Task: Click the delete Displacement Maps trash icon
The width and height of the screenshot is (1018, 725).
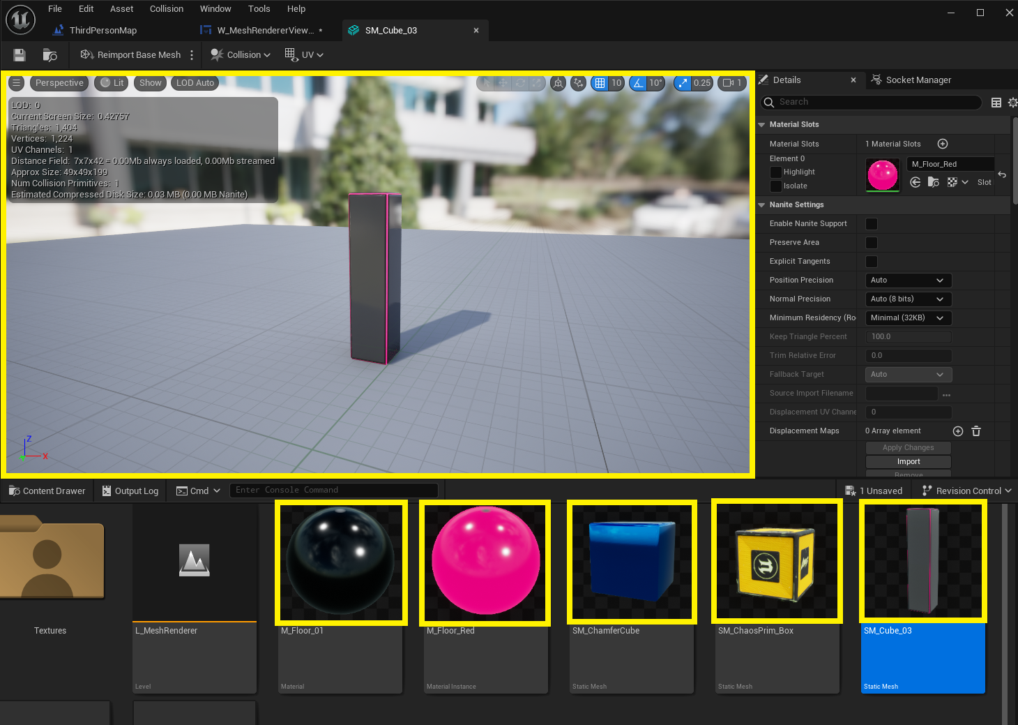Action: [x=976, y=431]
